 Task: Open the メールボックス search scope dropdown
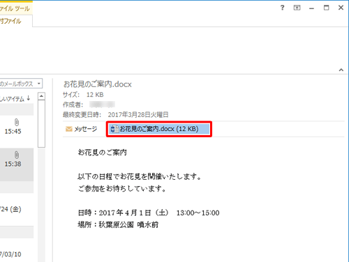(39, 83)
